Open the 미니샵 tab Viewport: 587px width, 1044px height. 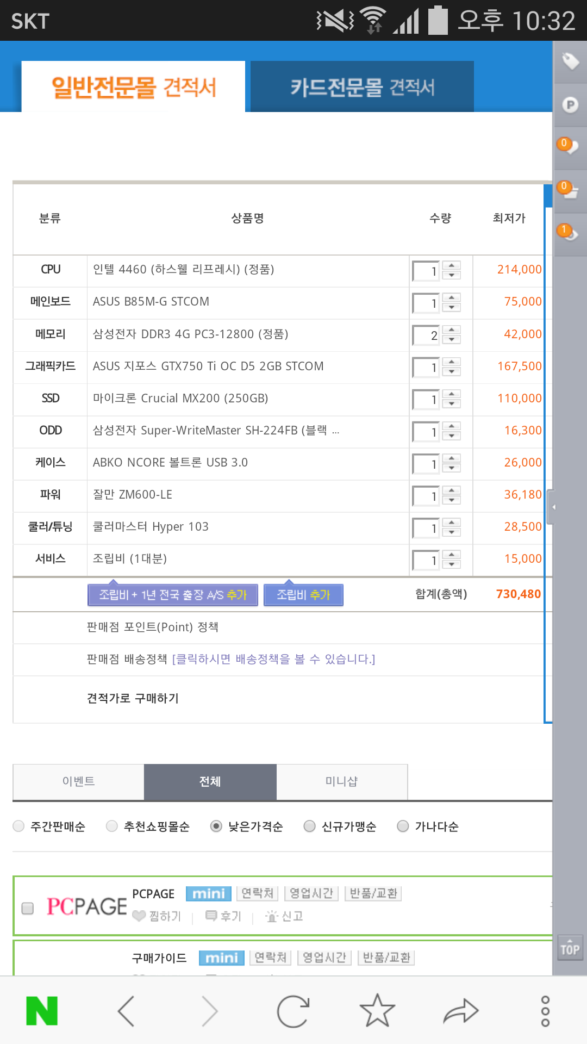click(342, 781)
